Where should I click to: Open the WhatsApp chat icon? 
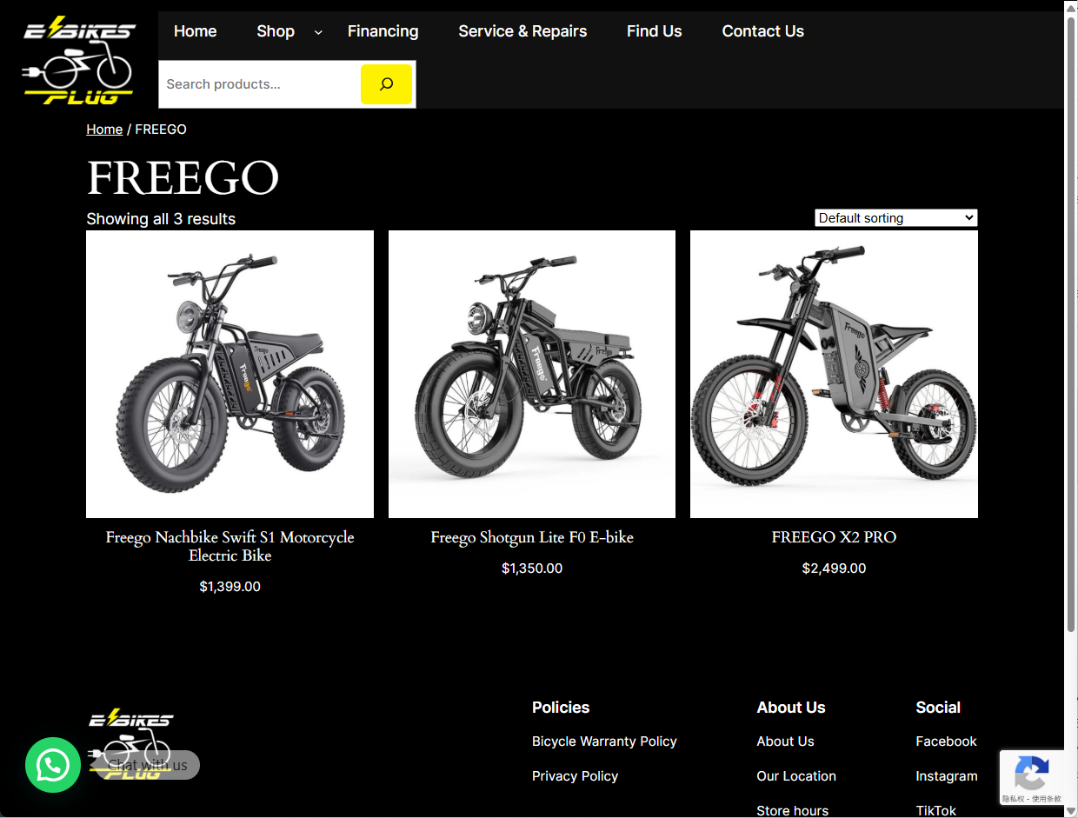(53, 765)
